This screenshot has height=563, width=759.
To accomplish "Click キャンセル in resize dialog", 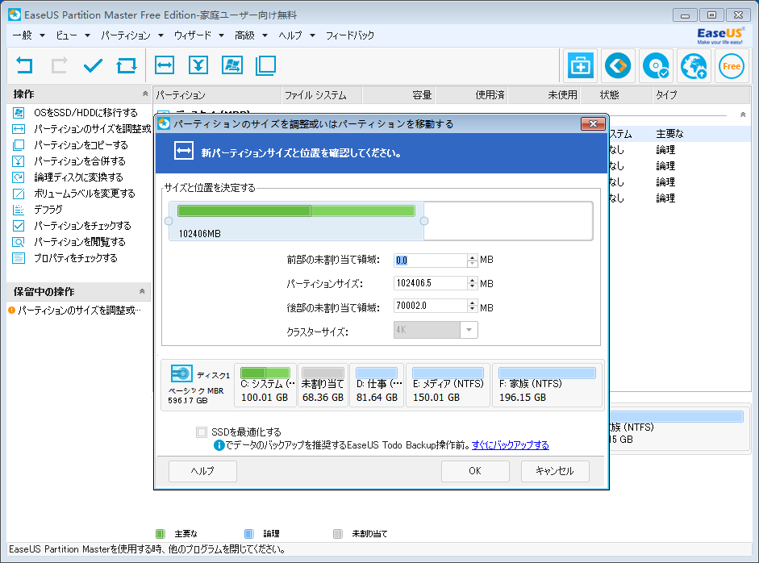I will (x=555, y=471).
